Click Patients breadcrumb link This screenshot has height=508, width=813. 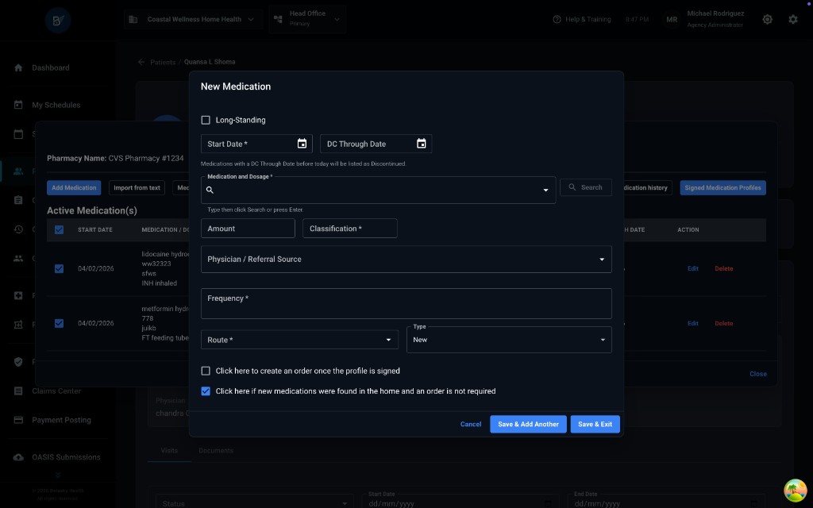tap(163, 62)
